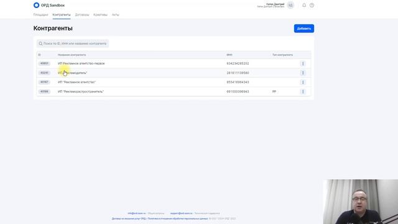Click the blue Добавить button
This screenshot has height=224, width=398.
click(x=304, y=29)
